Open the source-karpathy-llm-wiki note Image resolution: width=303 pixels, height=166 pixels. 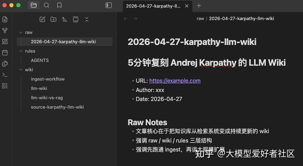[57, 107]
